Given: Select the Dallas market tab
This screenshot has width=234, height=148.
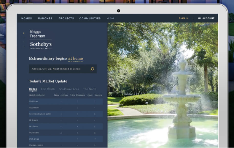Looking at the screenshot, I should point(33,89).
